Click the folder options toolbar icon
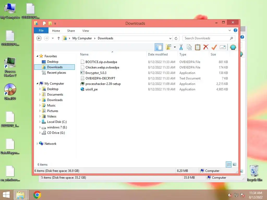Image resolution: width=267 pixels, height=200 pixels. [x=168, y=47]
